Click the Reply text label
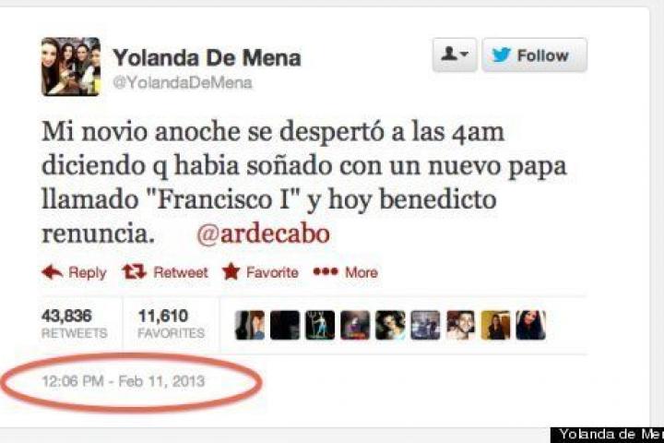The height and width of the screenshot is (443, 664). tap(88, 272)
